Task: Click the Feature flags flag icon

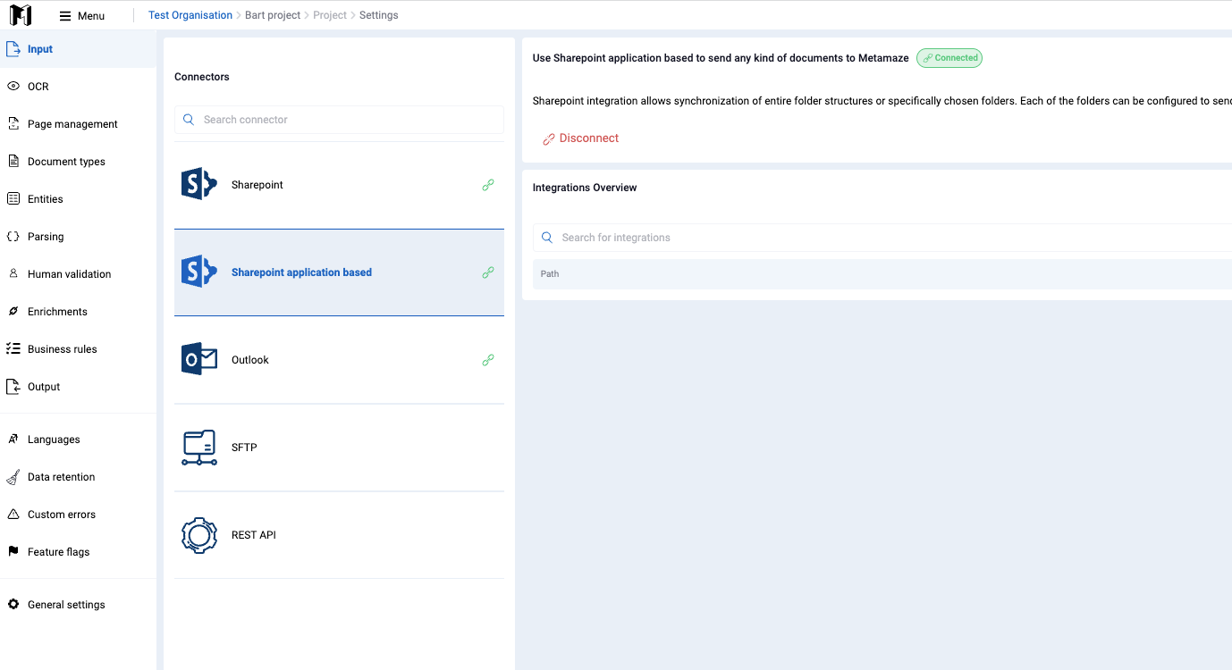Action: 13,552
